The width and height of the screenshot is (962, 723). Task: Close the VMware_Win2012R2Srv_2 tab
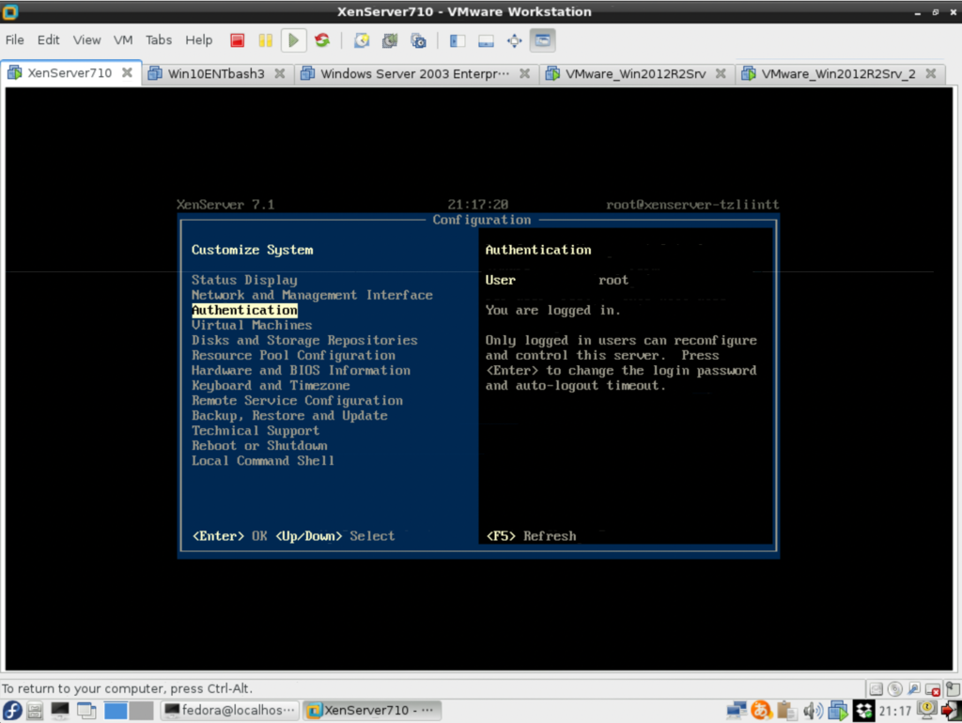[931, 73]
